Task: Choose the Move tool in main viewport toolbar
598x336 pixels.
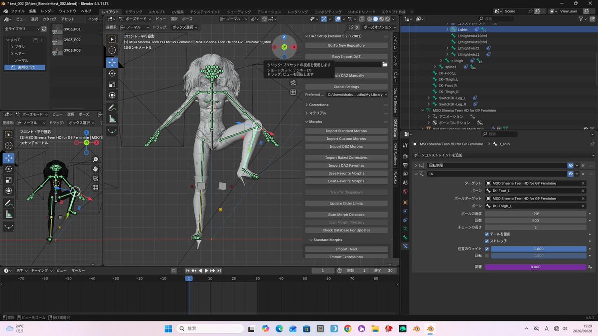Action: click(112, 62)
